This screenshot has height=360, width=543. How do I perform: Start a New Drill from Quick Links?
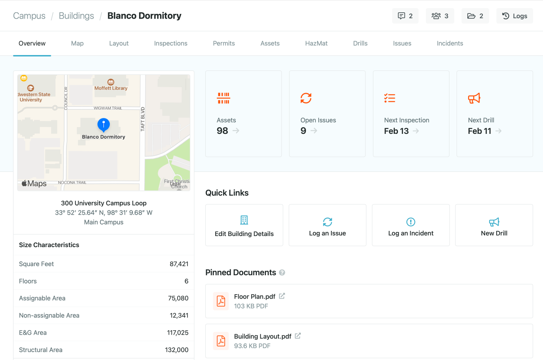coord(494,225)
